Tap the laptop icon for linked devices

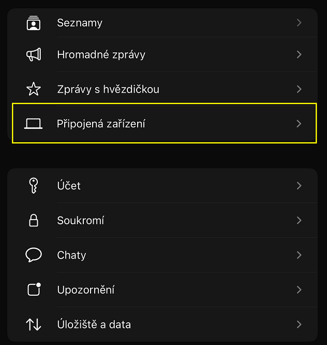coord(34,123)
